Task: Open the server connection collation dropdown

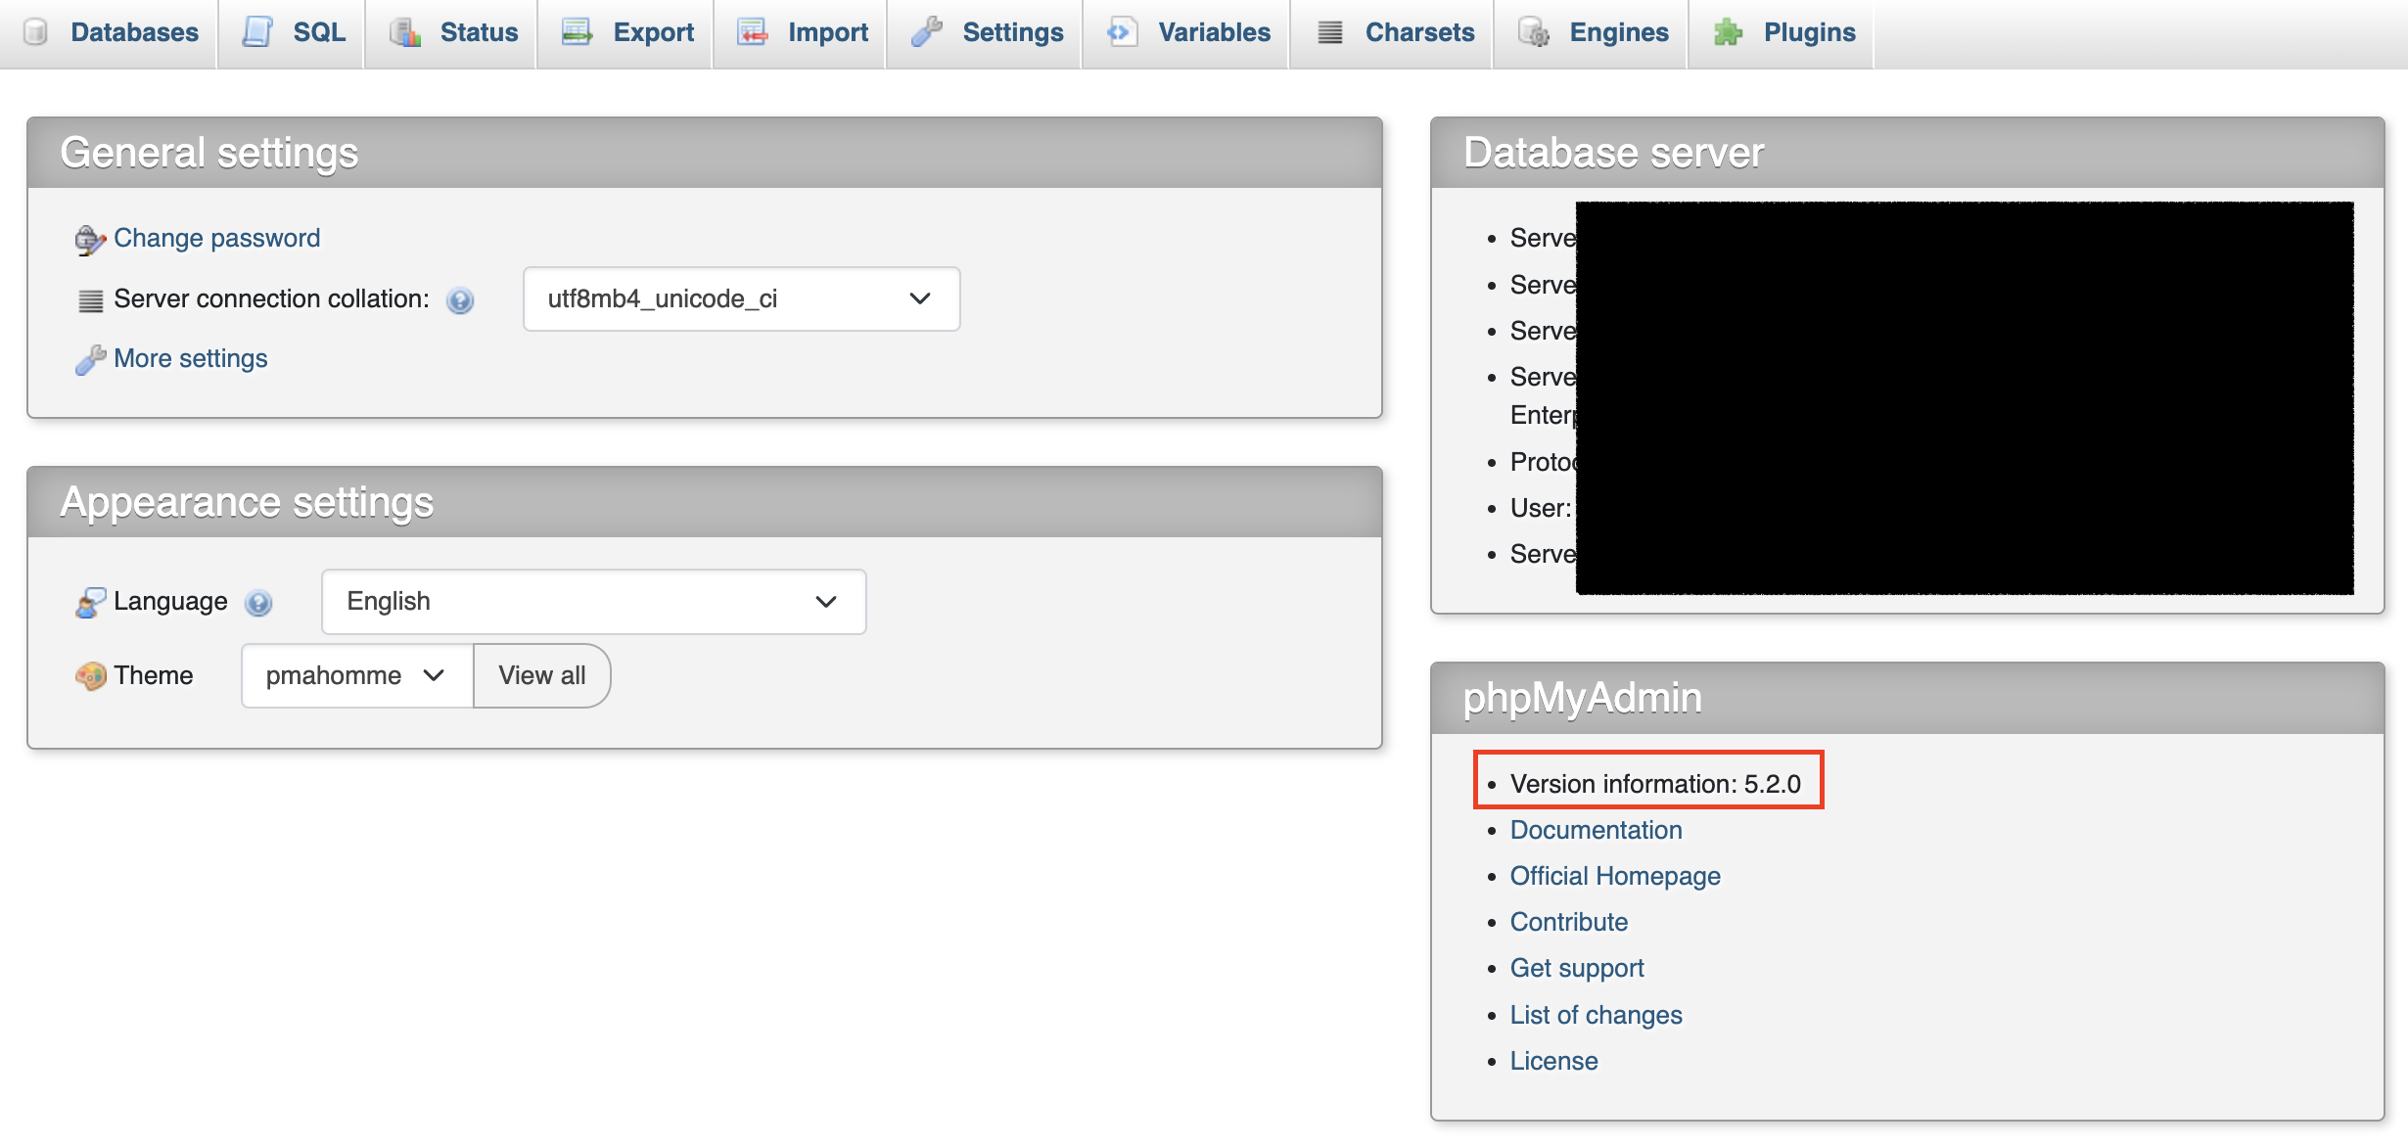Action: [741, 298]
